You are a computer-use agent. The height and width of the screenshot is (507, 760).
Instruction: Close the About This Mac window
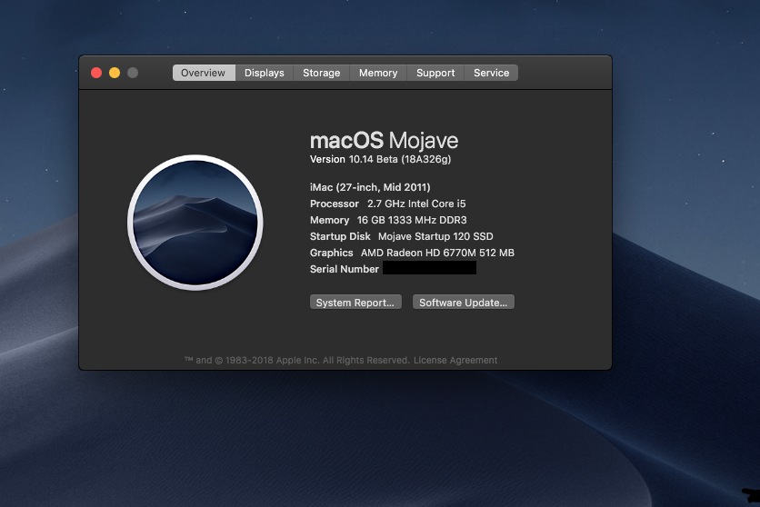[x=96, y=73]
